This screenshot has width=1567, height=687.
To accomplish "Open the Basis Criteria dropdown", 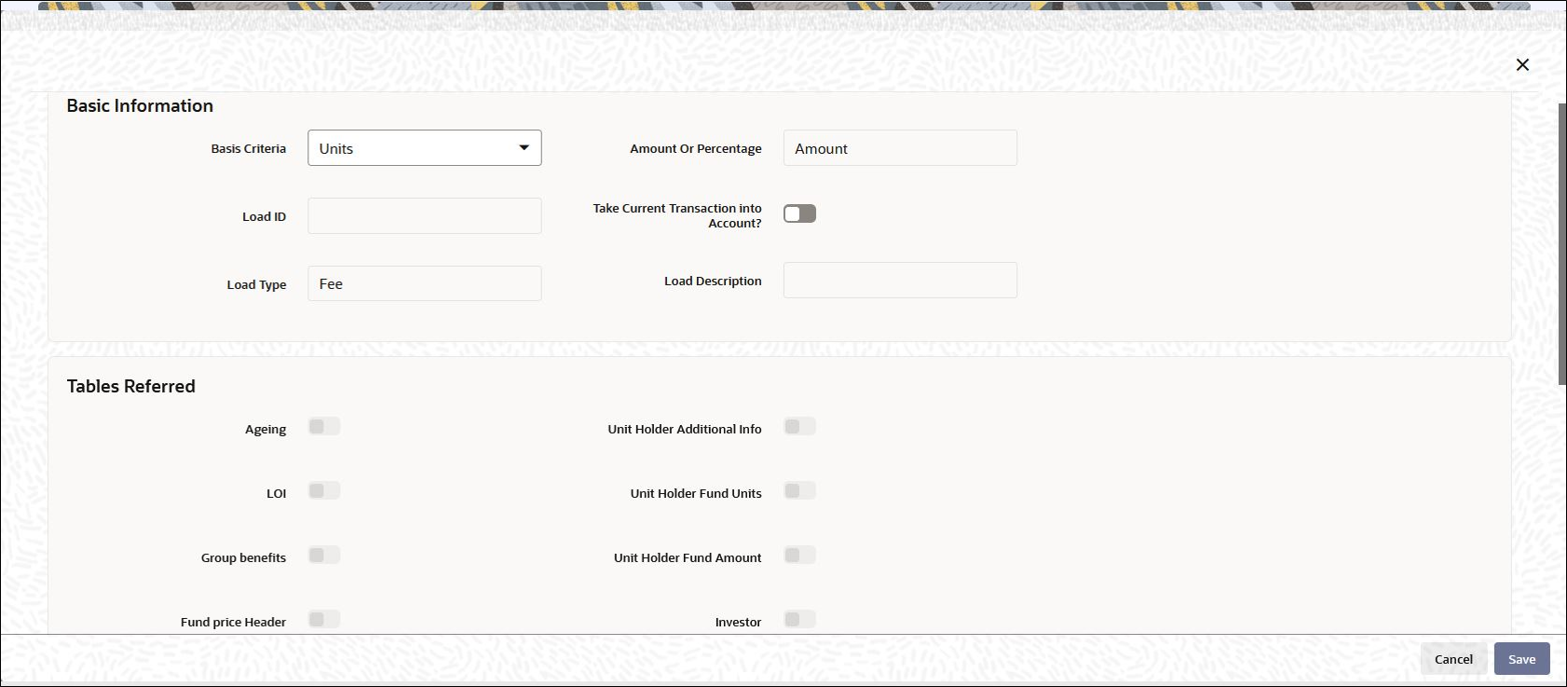I will click(425, 148).
